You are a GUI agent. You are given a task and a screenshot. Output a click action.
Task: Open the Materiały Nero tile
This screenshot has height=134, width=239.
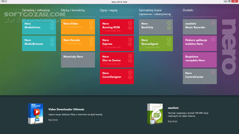click(x=78, y=60)
